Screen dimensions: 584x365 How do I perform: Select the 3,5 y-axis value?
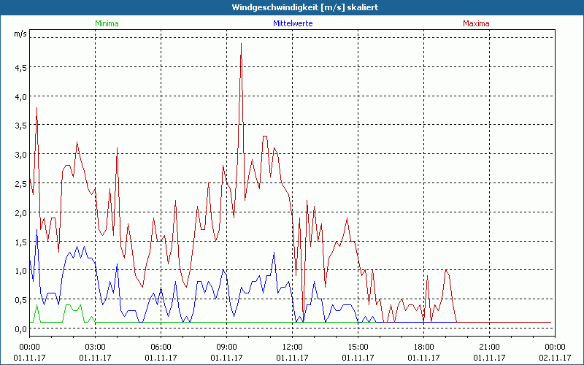coord(20,126)
